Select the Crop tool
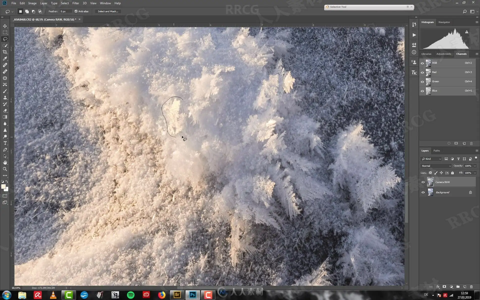The image size is (480, 300). pos(5,52)
